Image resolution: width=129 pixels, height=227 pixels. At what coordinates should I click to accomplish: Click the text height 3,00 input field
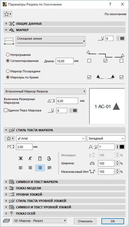coord(24,147)
